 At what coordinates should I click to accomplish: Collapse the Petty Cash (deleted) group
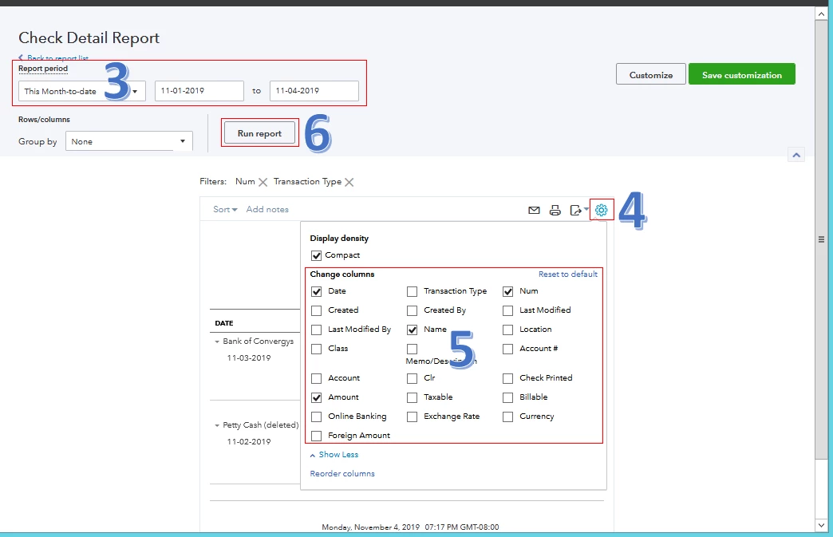click(217, 425)
